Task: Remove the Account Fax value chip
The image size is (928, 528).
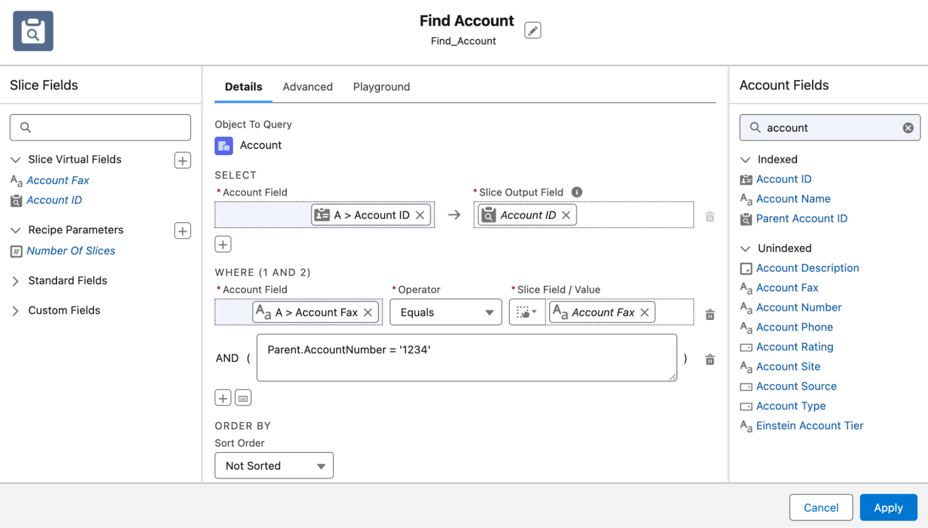Action: pyautogui.click(x=644, y=312)
